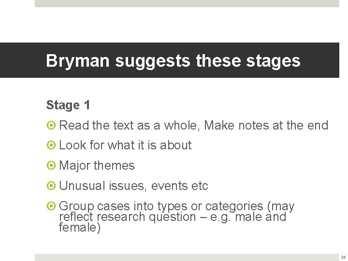This screenshot has width=348, height=261.
Task: Click the line "Group cases into types or categories"
Action: 159,206
